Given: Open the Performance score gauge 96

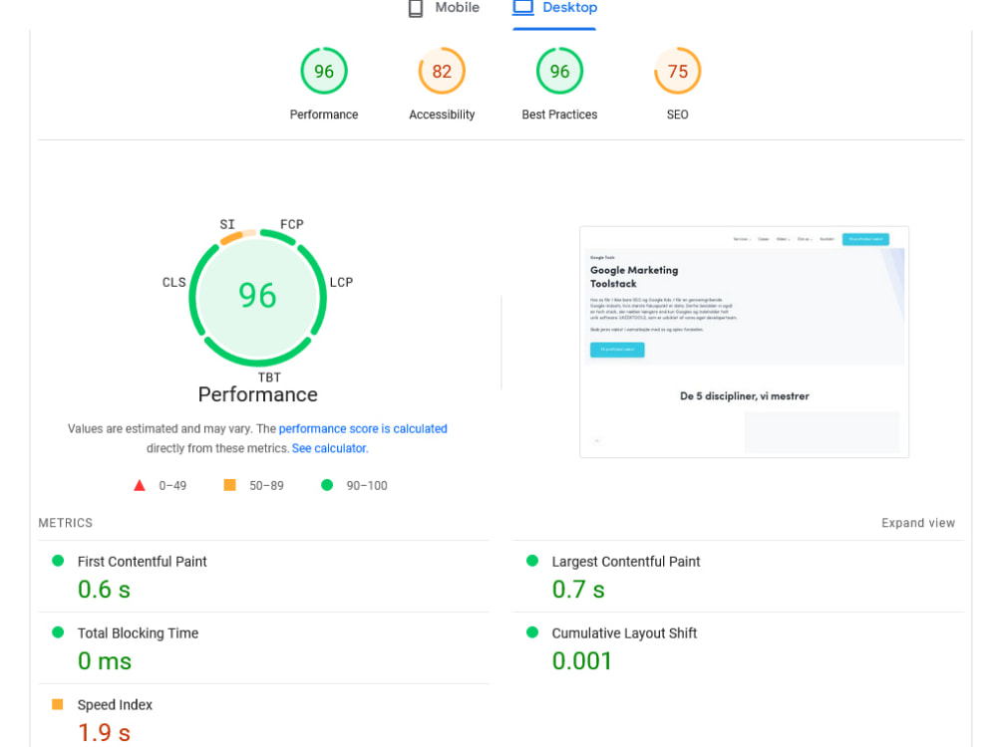Looking at the screenshot, I should (x=324, y=71).
